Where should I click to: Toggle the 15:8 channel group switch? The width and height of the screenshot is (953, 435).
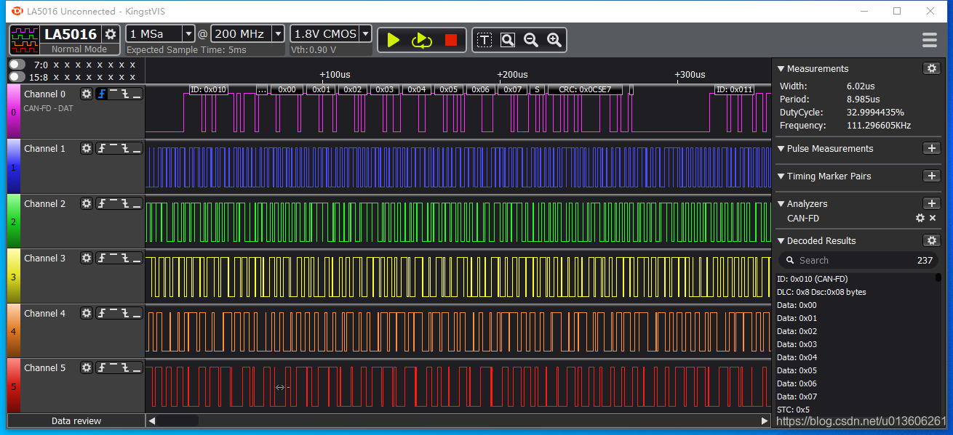(17, 76)
